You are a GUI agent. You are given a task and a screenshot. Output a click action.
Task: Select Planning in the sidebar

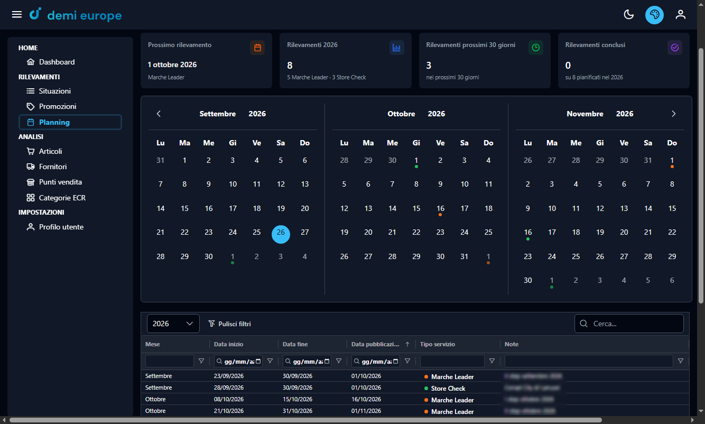click(x=70, y=122)
